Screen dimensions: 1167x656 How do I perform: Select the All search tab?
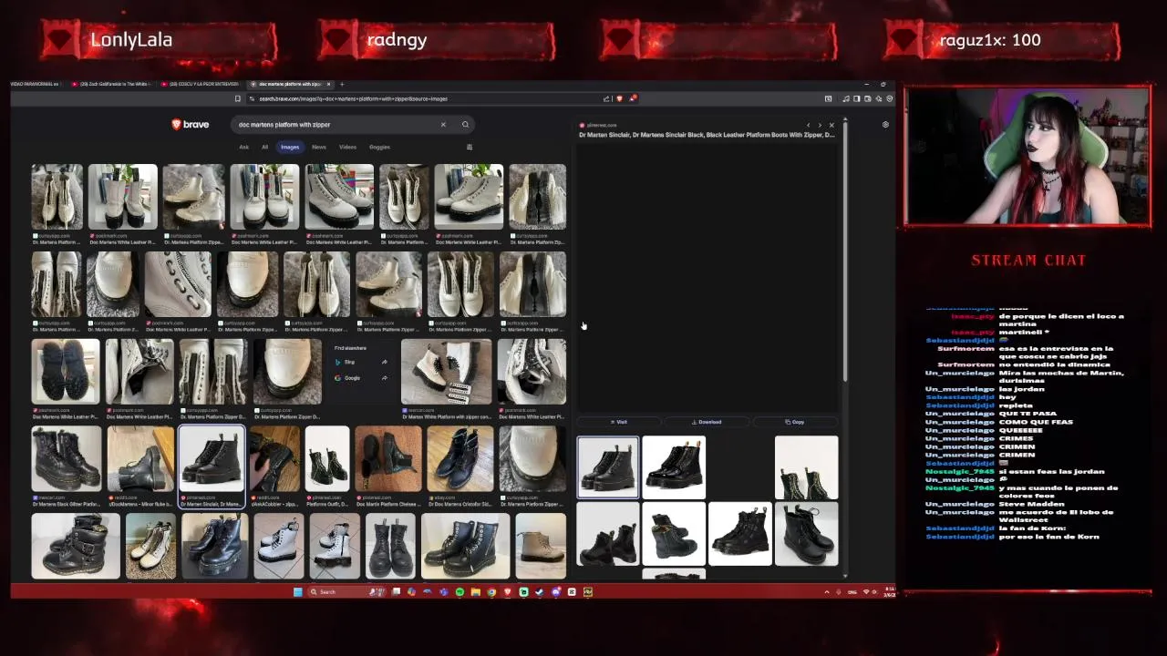(x=264, y=147)
